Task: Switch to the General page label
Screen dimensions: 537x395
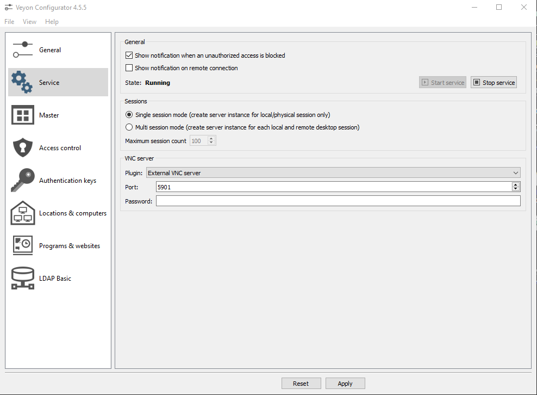Action: pos(50,50)
